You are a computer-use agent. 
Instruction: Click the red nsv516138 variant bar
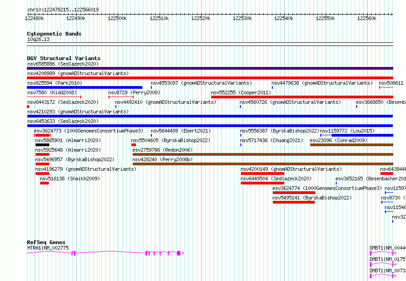45,183
